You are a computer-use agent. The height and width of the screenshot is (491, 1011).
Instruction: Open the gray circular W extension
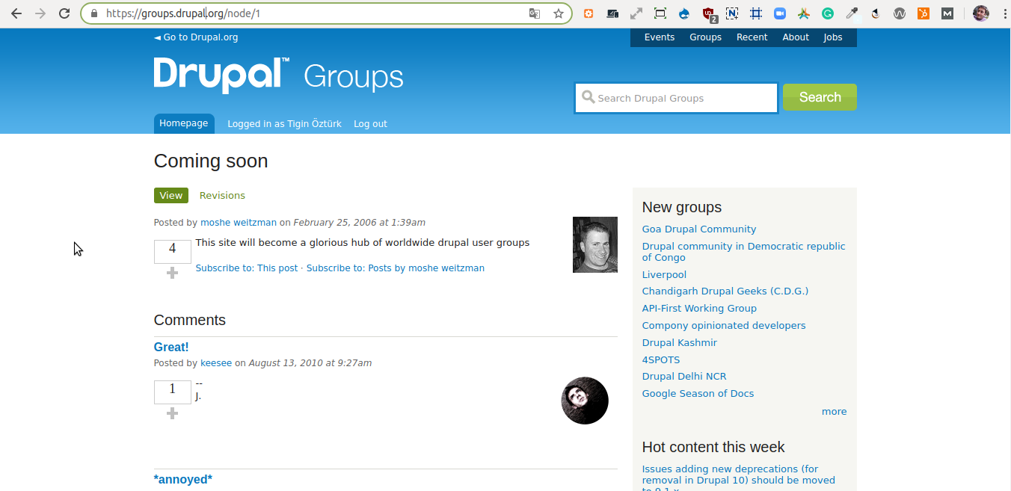[x=900, y=13]
